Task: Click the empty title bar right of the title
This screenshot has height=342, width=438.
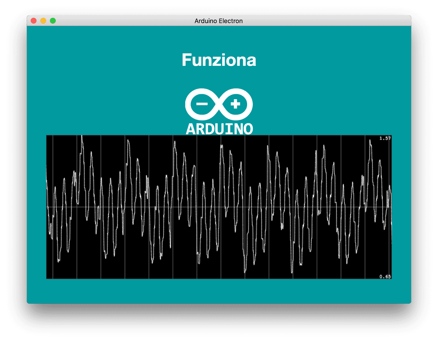Action: (328, 21)
